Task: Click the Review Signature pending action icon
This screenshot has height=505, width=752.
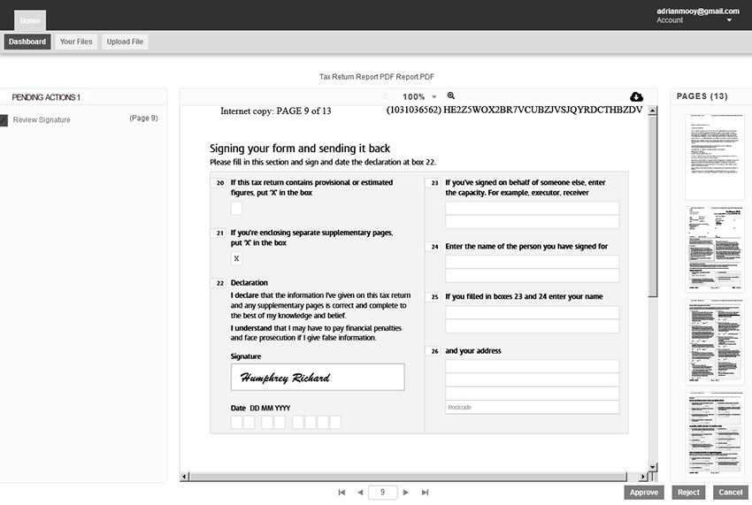Action: (4, 120)
